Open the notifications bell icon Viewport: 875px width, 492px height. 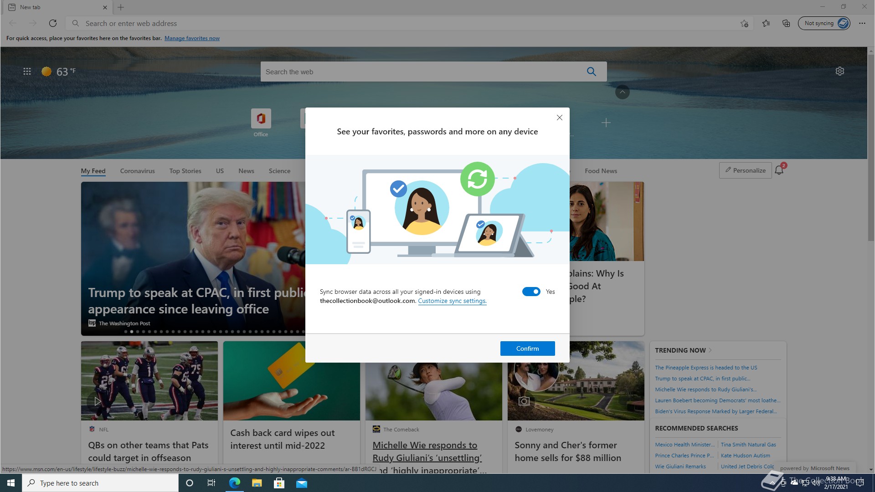pos(779,170)
